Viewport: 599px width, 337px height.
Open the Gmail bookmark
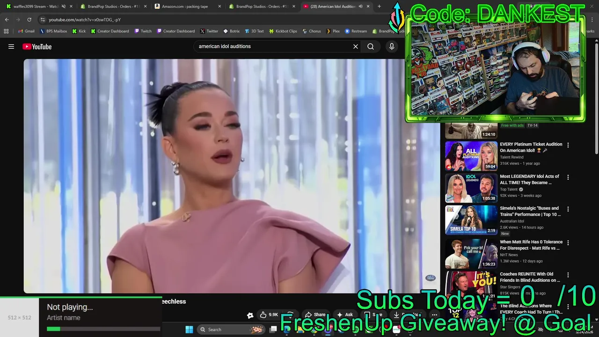26,31
